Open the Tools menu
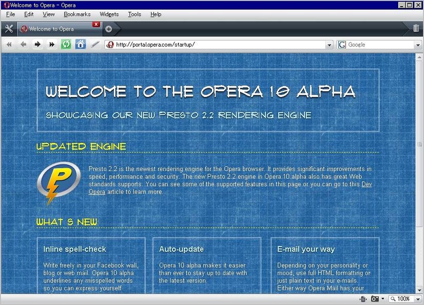 134,14
